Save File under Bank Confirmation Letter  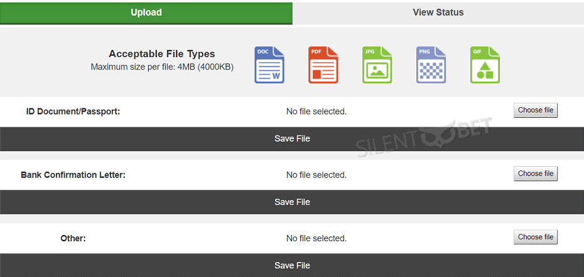292,202
